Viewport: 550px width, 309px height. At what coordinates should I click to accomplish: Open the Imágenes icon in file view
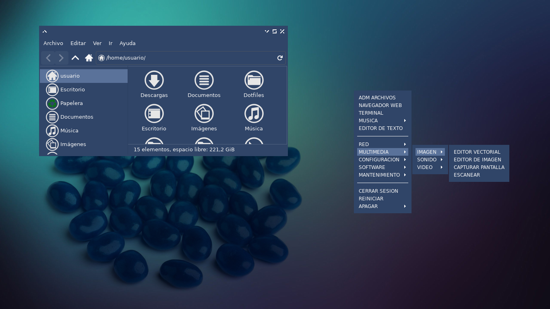pos(204,113)
